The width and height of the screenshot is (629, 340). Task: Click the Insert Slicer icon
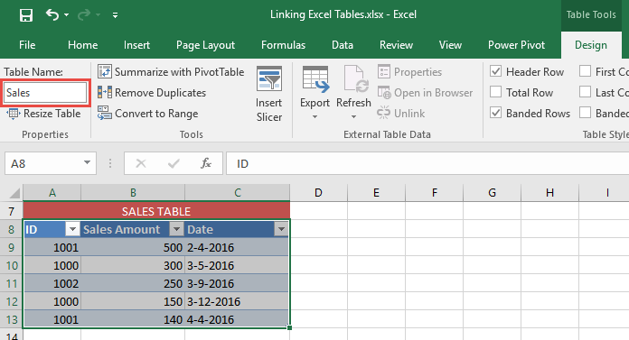269,78
